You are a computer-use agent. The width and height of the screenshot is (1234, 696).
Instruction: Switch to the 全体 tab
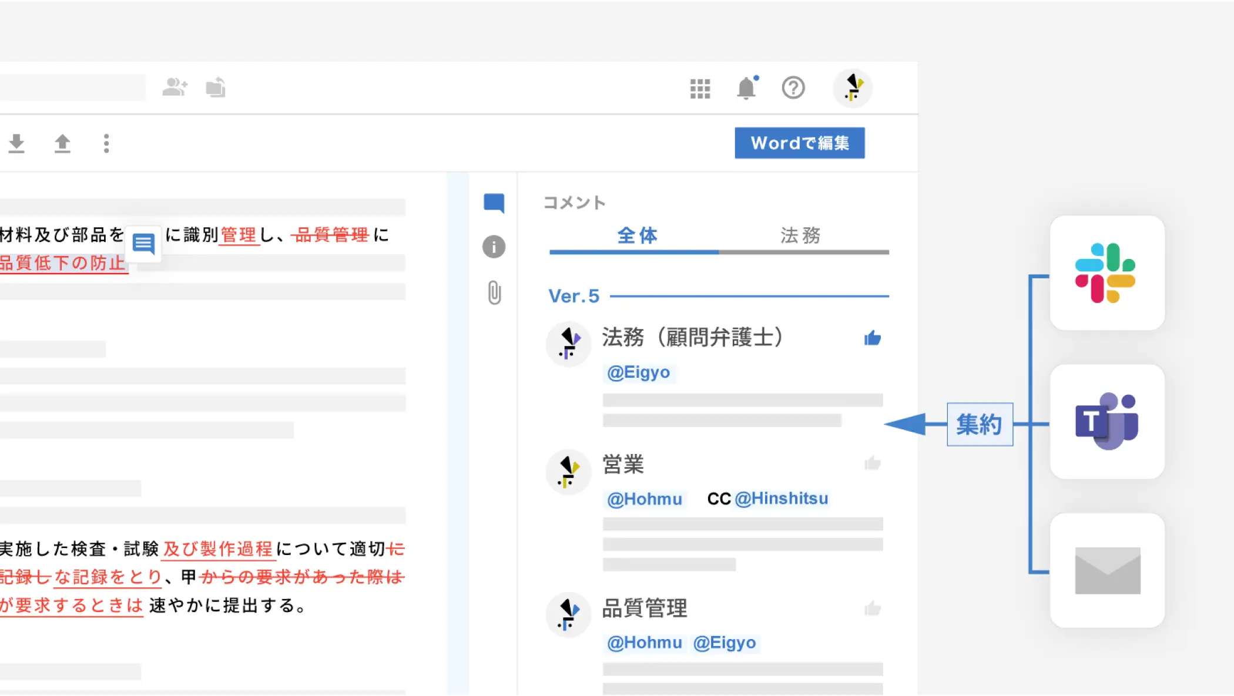[x=637, y=236]
